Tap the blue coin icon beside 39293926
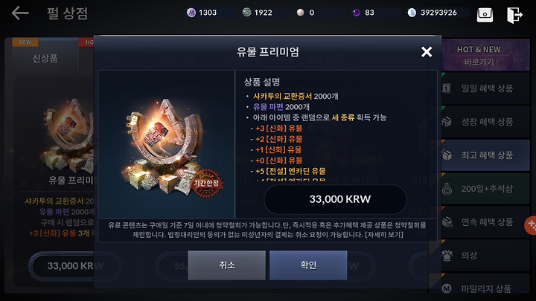Screen dimensions: 536x301 [412, 13]
